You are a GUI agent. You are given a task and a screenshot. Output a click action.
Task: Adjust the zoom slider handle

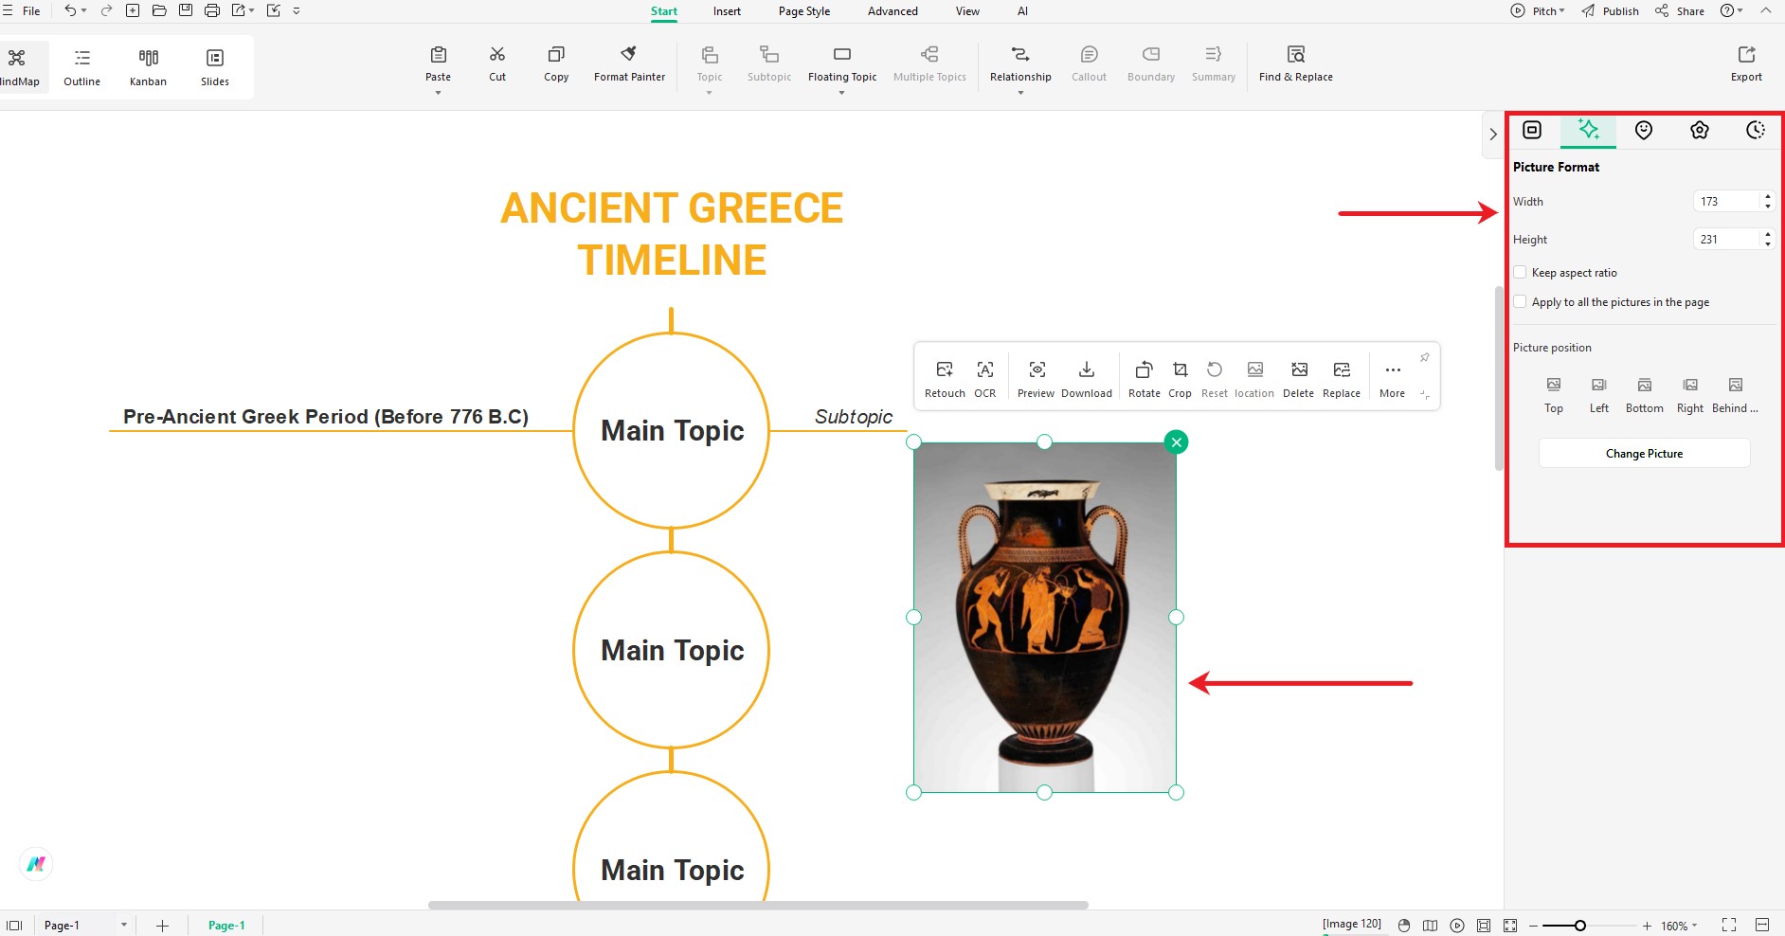click(x=1579, y=926)
